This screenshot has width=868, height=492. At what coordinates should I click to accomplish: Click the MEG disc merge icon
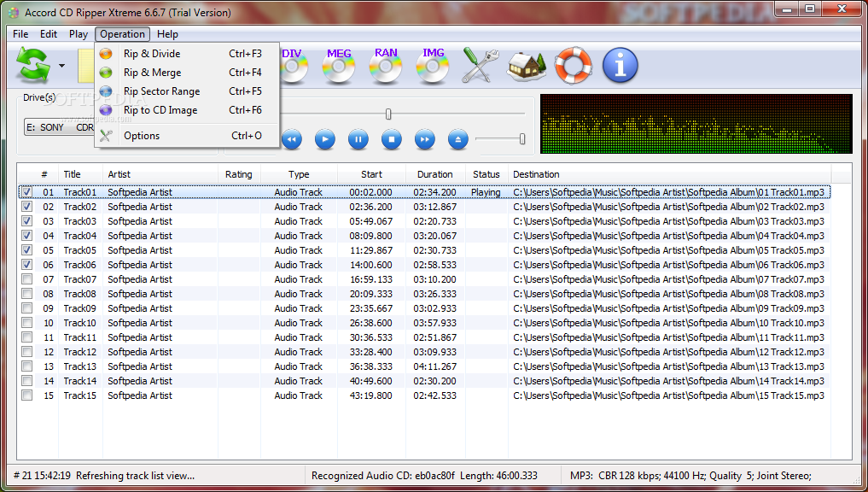point(339,66)
